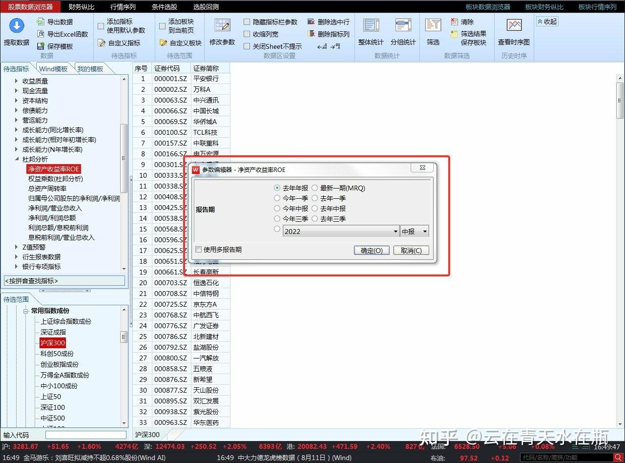Click the 提取数据 download icon
Viewport: 625px width, 463px height.
[x=17, y=26]
